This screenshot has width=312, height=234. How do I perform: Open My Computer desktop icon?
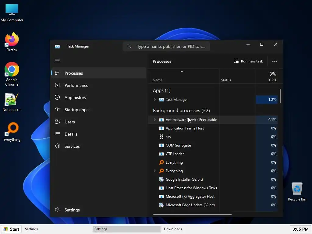click(12, 13)
